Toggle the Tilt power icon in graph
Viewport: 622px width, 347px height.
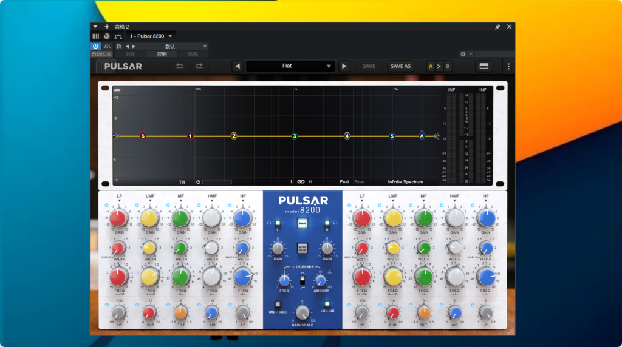pyautogui.click(x=198, y=182)
